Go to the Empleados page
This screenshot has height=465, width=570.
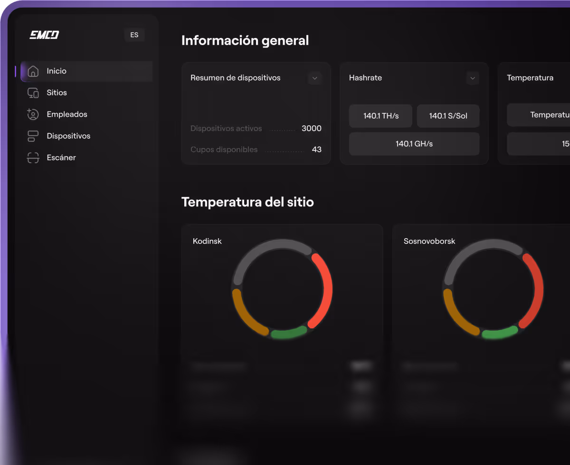point(67,114)
